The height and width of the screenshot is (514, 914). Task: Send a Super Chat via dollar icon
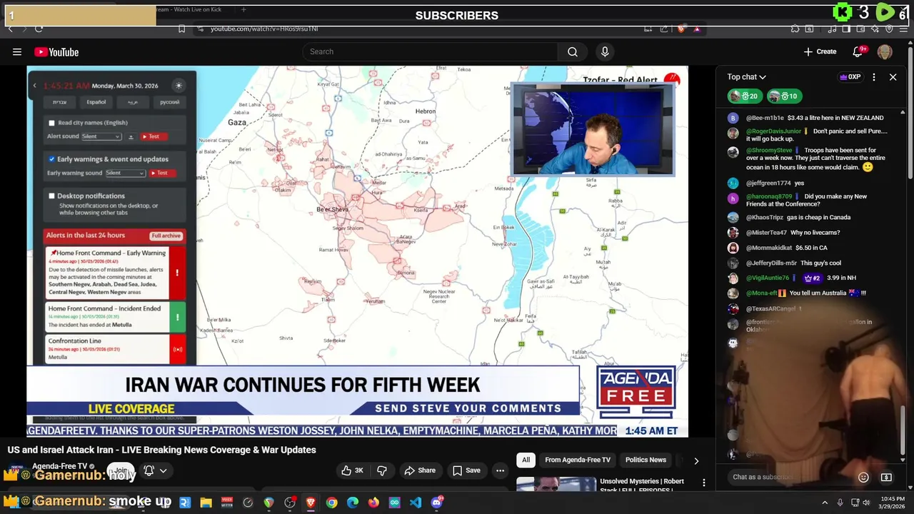tap(886, 477)
